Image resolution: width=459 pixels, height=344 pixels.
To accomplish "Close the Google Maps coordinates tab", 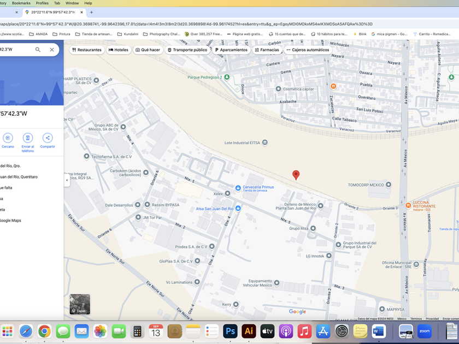I will pos(81,12).
